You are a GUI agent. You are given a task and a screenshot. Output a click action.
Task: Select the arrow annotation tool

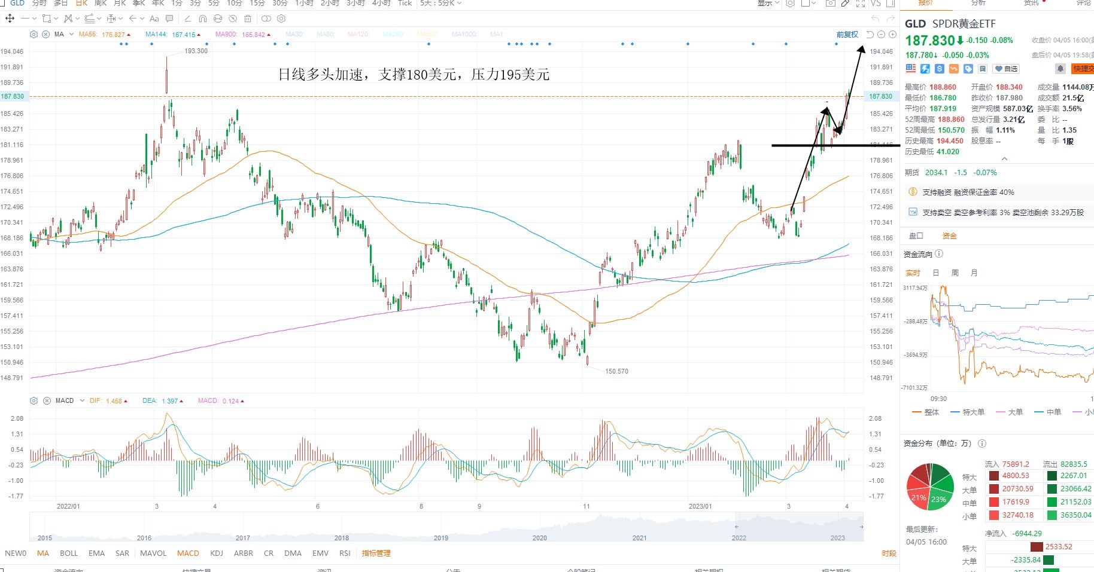click(x=133, y=19)
